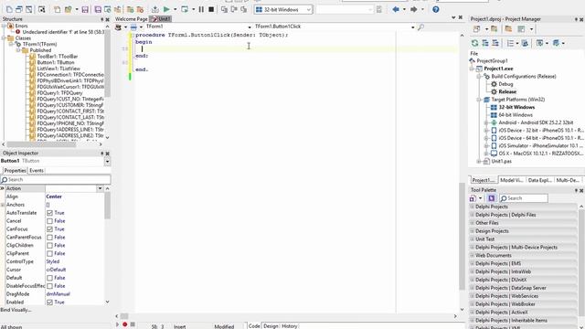Click the Save All icon in toolbar
The height and width of the screenshot is (329, 585).
pos(98,9)
